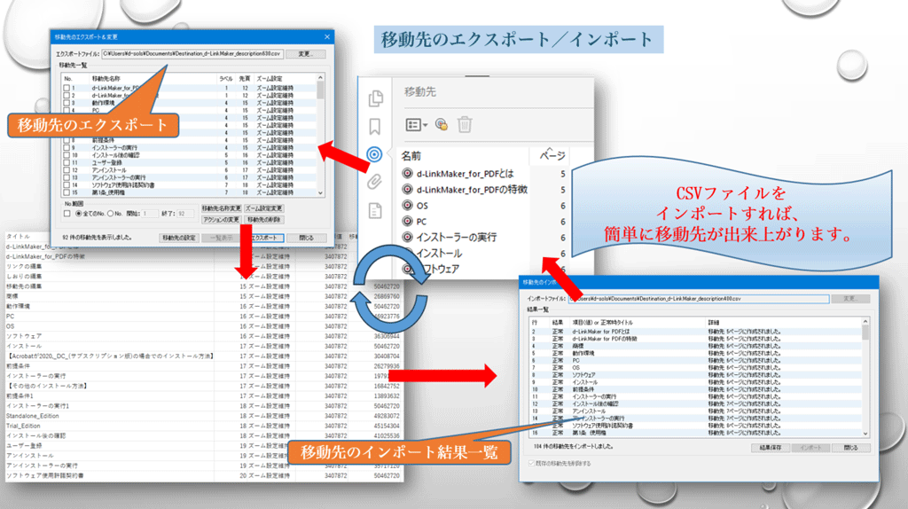The width and height of the screenshot is (908, 509).
Task: Tick the checkbox for row 15 第1条_使用権
Action: click(67, 192)
